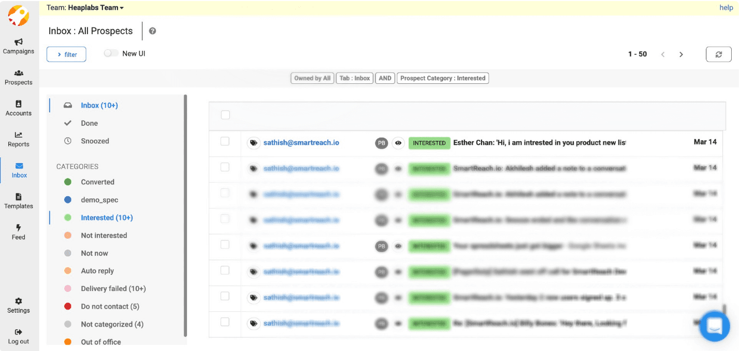Switch to the Done tab

coord(90,123)
